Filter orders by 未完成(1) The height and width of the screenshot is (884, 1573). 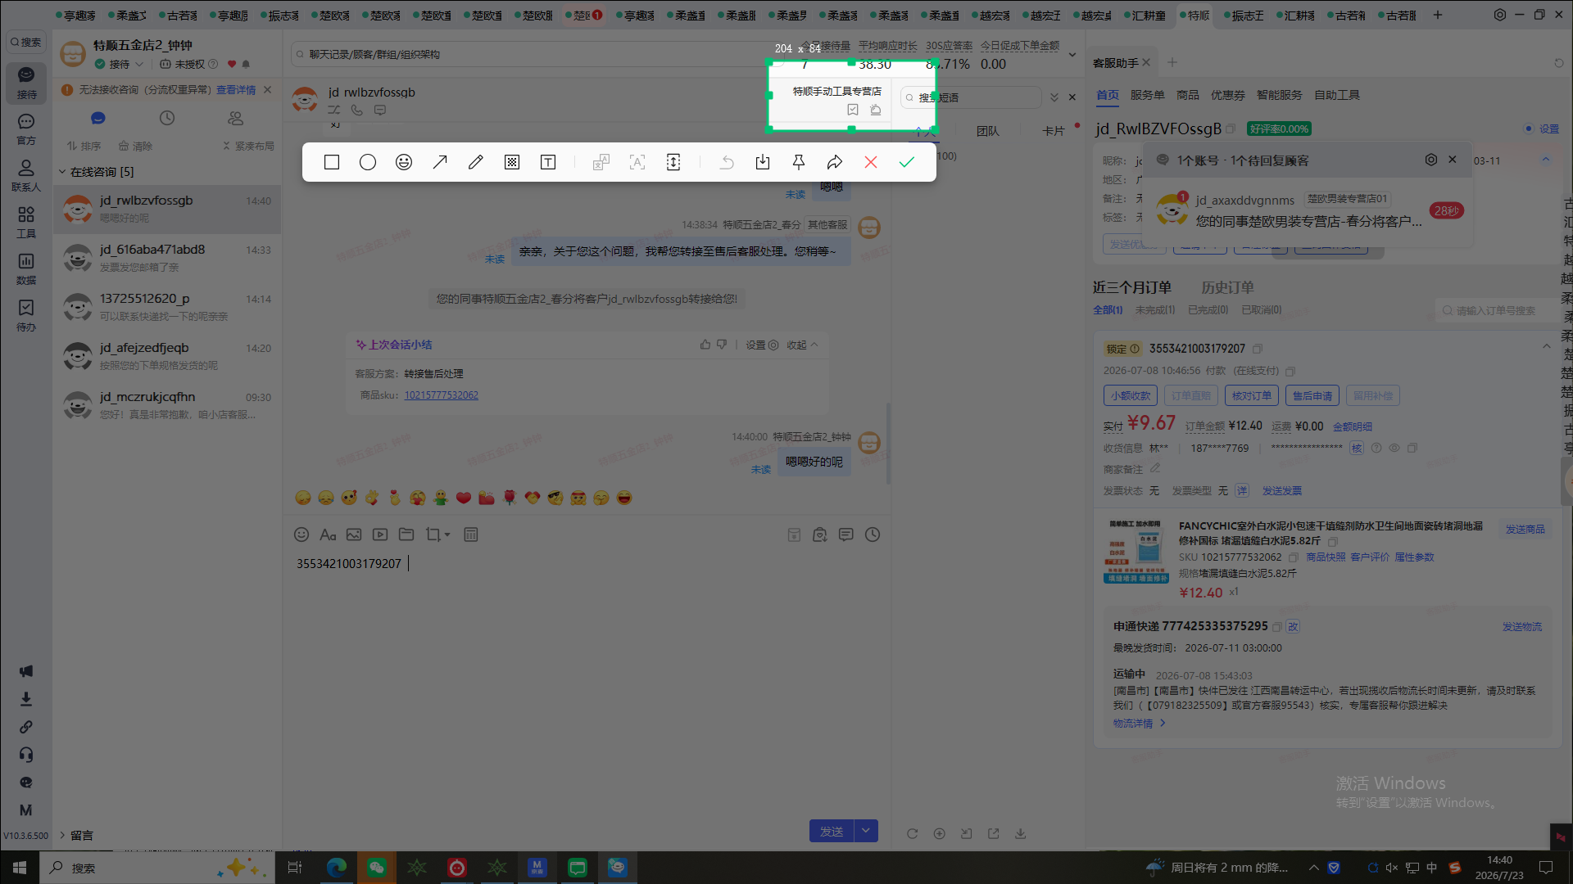(x=1155, y=310)
